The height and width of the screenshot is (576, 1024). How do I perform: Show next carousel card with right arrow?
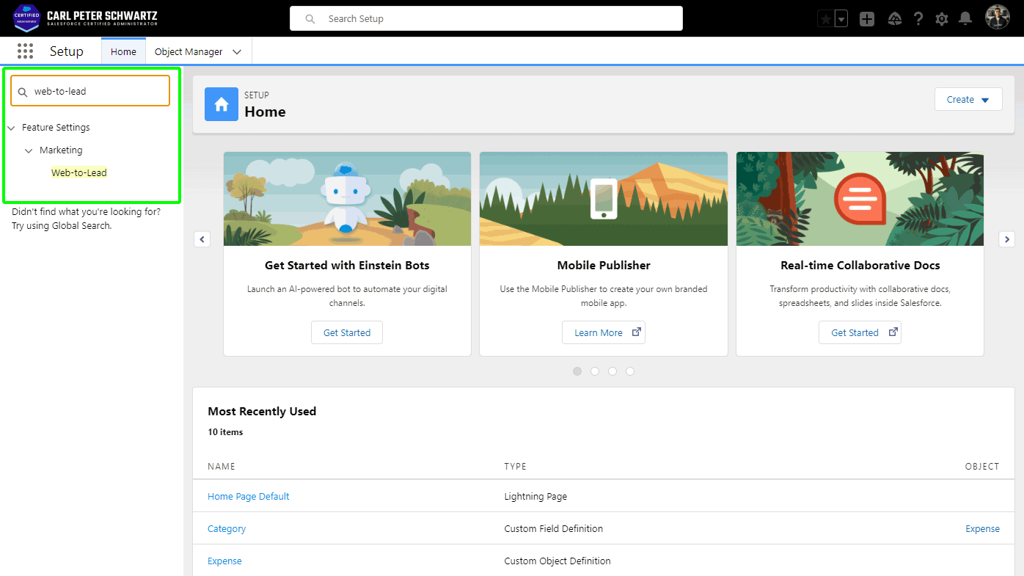(x=1007, y=239)
